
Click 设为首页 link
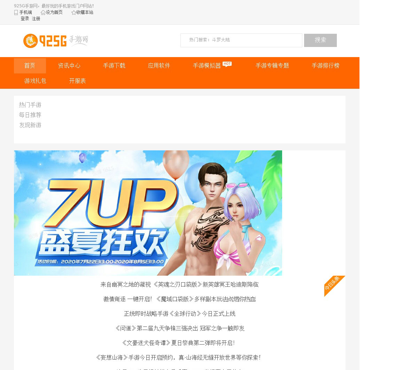[x=54, y=13]
